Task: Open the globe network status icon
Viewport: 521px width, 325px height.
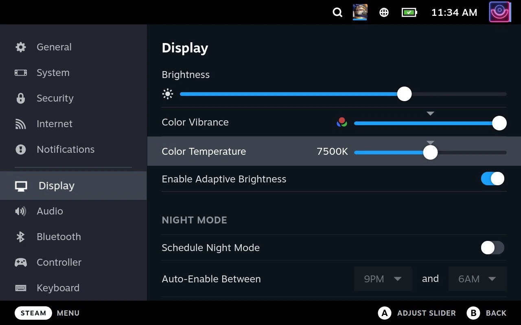Action: tap(384, 13)
